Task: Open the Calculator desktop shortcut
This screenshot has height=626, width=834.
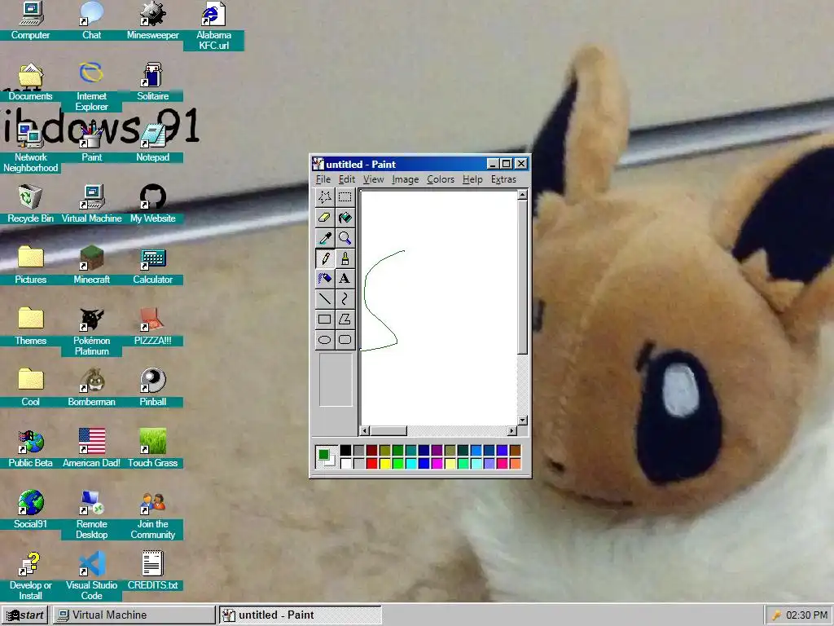Action: click(x=152, y=265)
